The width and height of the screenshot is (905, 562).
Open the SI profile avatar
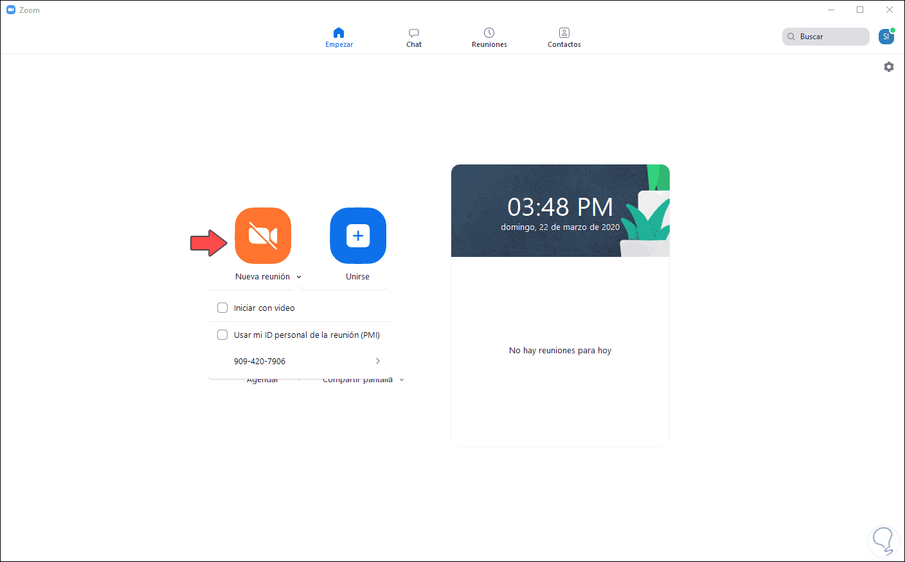click(x=886, y=37)
